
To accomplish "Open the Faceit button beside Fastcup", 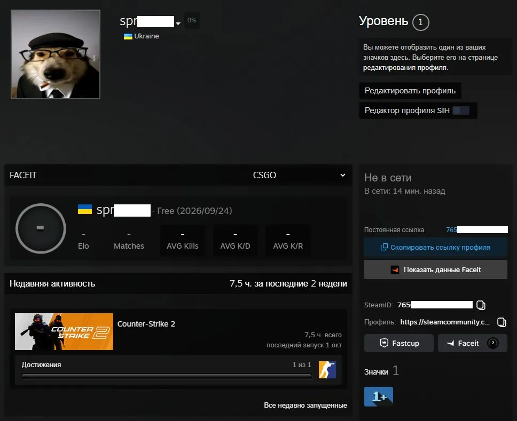I will [x=472, y=343].
